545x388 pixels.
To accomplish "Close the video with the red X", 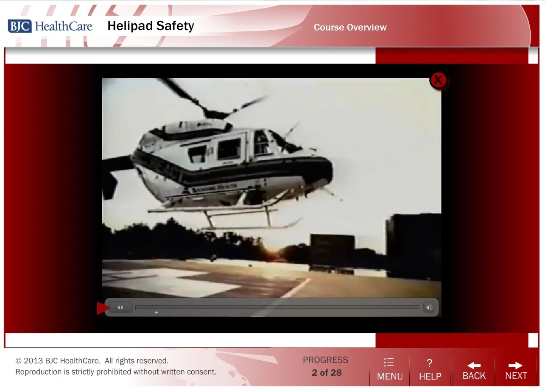I will pos(438,80).
